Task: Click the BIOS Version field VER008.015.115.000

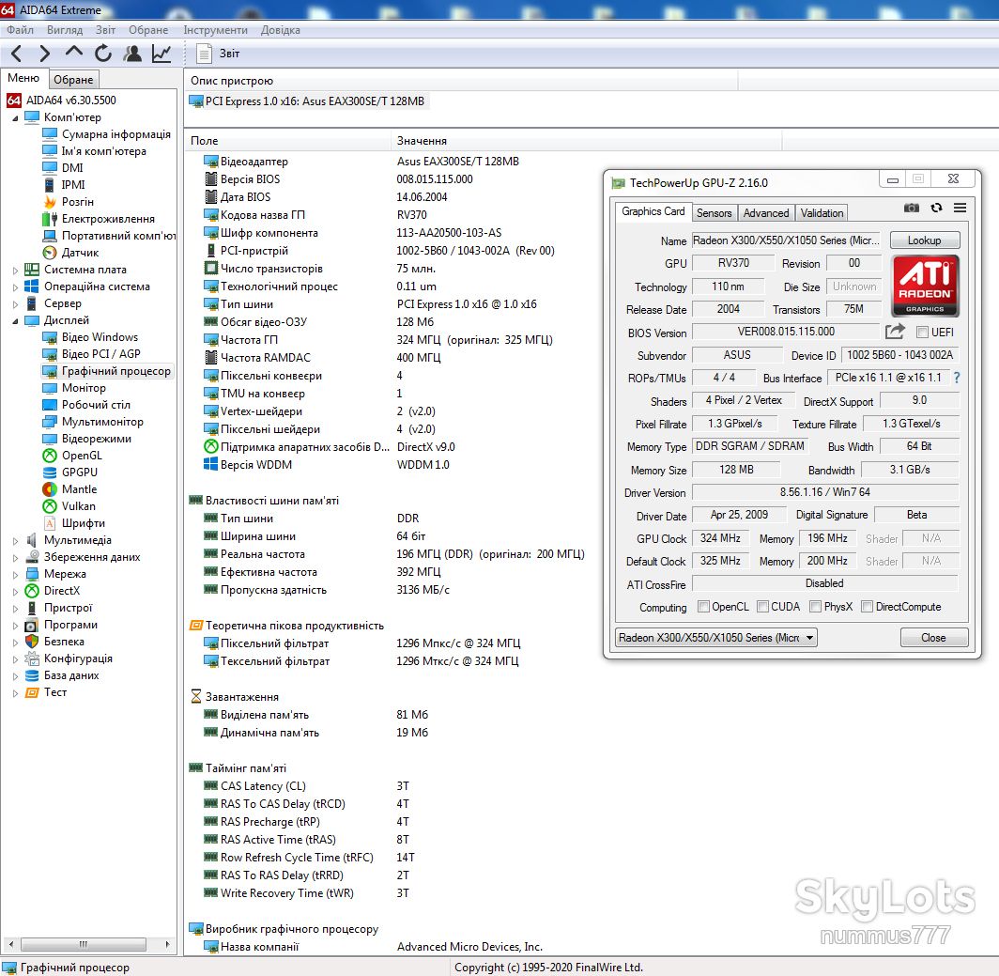Action: click(786, 332)
